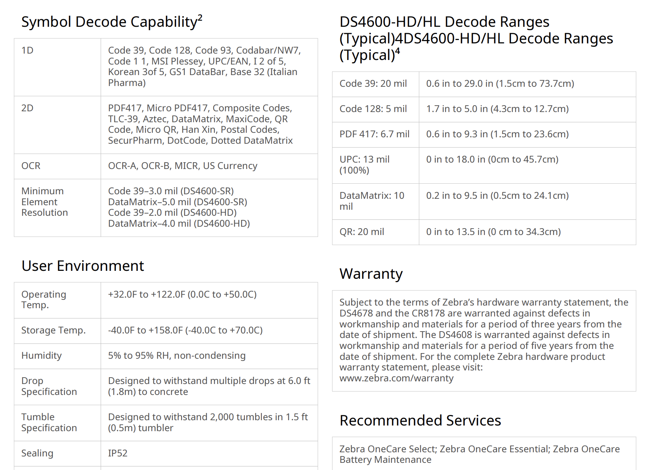Click the Operating Temp. label
Screen dimensions: 646x470
coord(44,300)
